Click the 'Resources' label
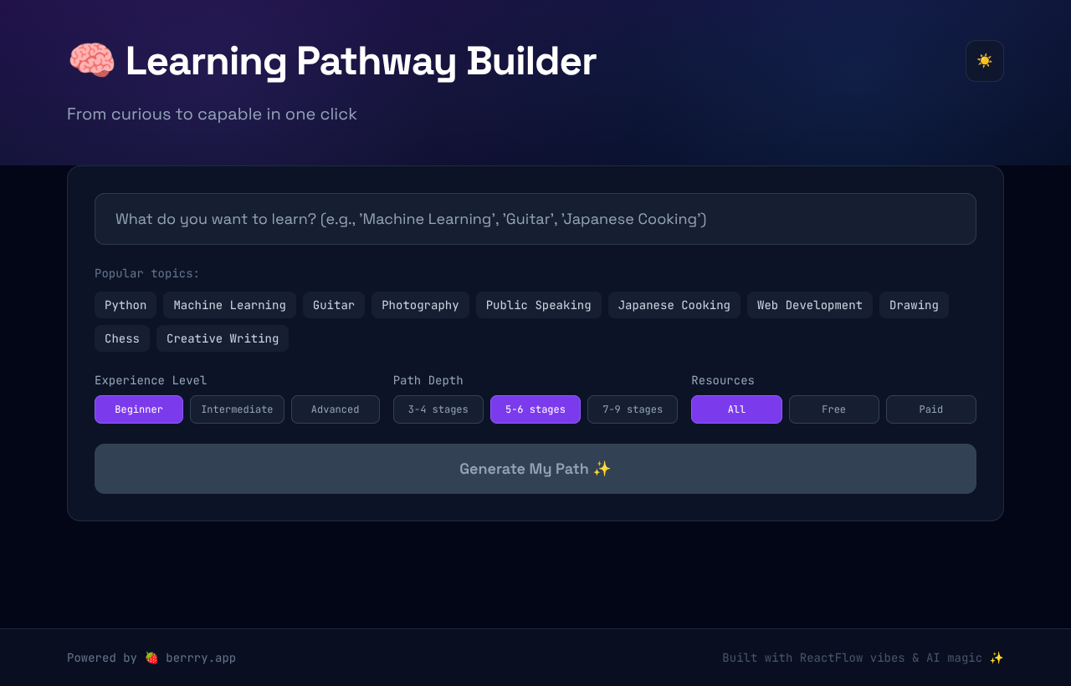1071x686 pixels. pyautogui.click(x=723, y=380)
